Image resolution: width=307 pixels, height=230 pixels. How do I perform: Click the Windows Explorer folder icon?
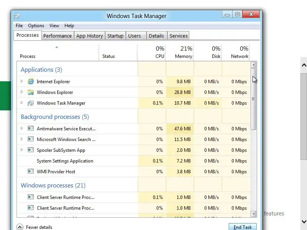[x=31, y=92]
